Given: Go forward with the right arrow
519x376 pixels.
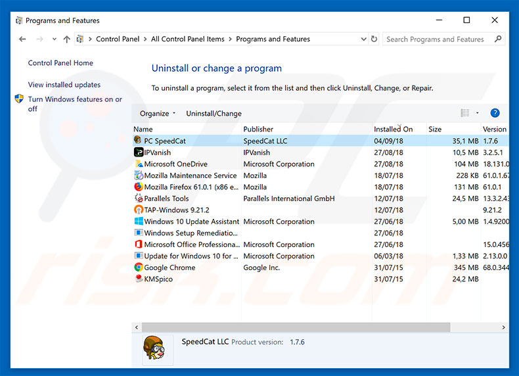Looking at the screenshot, I should pyautogui.click(x=39, y=39).
